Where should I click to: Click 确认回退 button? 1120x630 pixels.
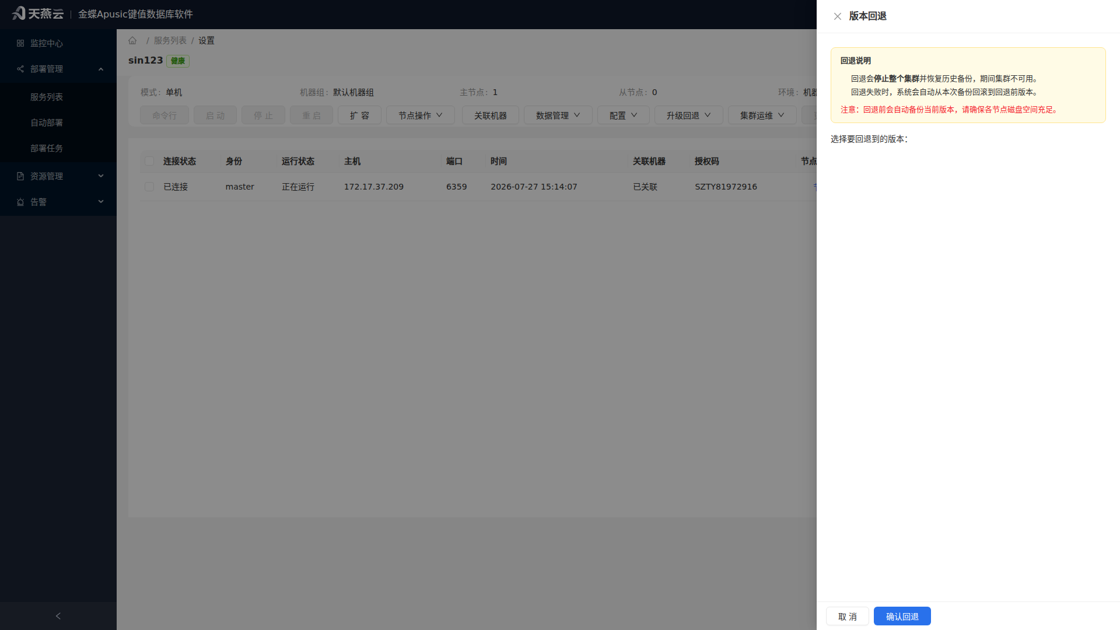(902, 617)
